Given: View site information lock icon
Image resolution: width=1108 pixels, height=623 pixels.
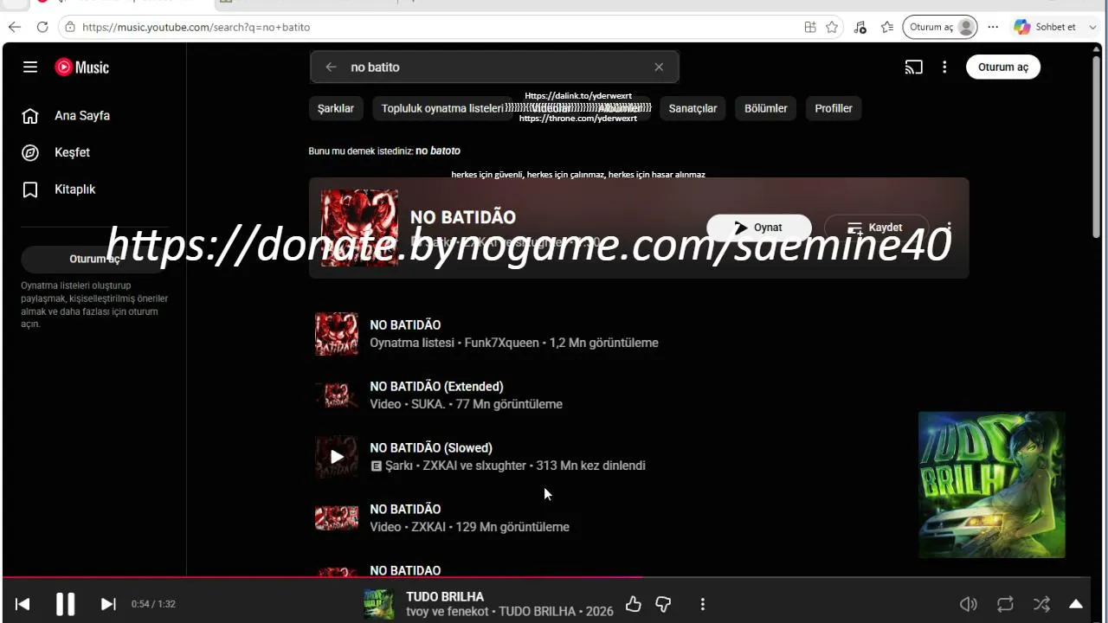Looking at the screenshot, I should point(70,27).
